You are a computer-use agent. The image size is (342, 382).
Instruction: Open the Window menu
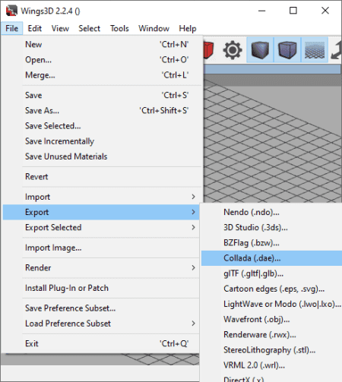tap(154, 28)
